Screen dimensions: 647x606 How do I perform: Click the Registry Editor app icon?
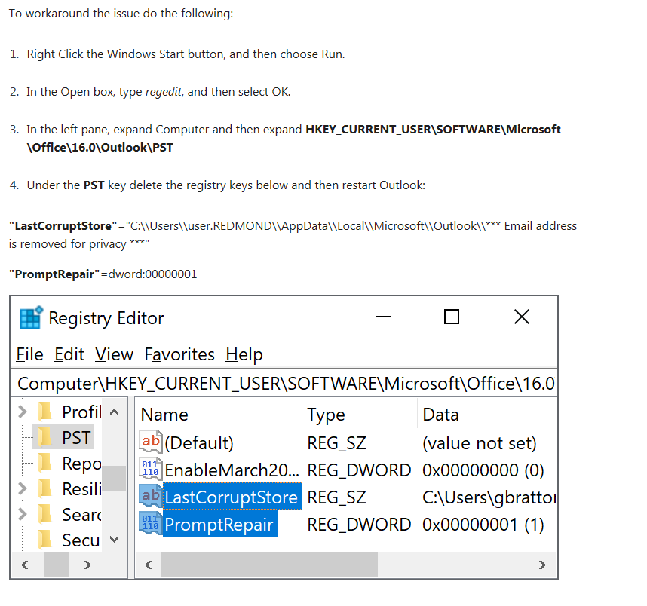[x=31, y=318]
